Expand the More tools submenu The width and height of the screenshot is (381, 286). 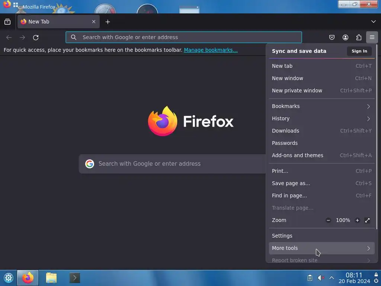coord(322,248)
